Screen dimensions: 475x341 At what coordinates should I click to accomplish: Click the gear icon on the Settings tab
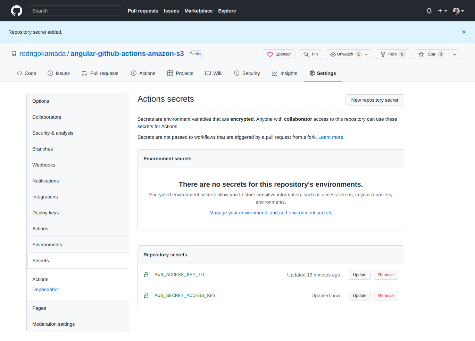[311, 73]
